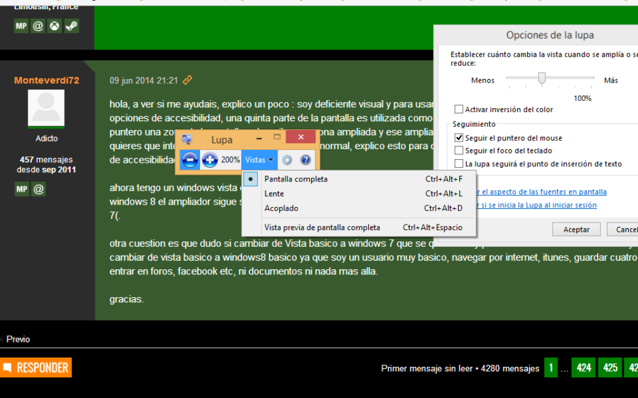Go to page 424 of the thread
Viewport: 638px width, 398px height.
(583, 368)
